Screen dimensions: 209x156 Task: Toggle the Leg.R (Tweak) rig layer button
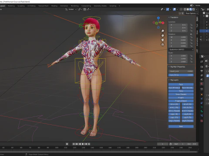188,121
